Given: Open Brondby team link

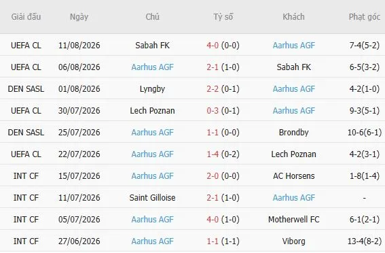Looking at the screenshot, I should click(x=293, y=132).
